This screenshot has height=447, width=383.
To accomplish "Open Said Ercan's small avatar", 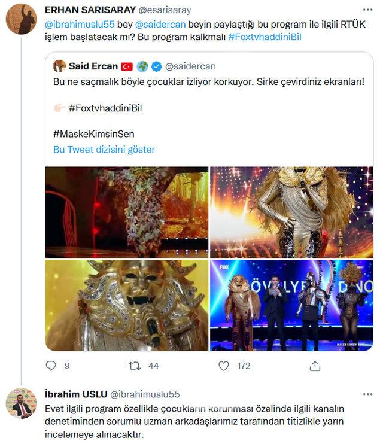I will [x=59, y=66].
